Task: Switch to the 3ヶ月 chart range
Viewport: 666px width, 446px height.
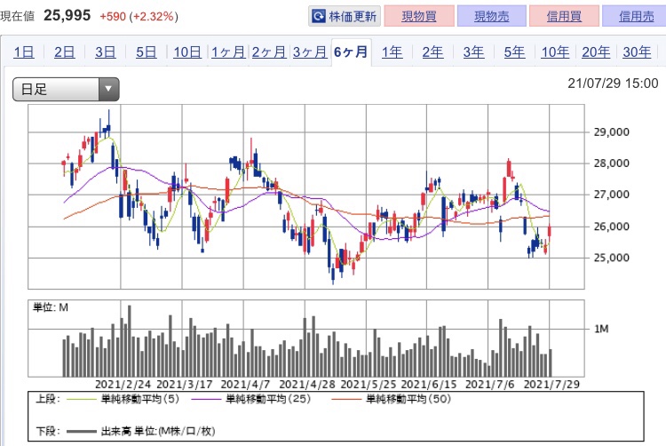Action: (x=310, y=52)
